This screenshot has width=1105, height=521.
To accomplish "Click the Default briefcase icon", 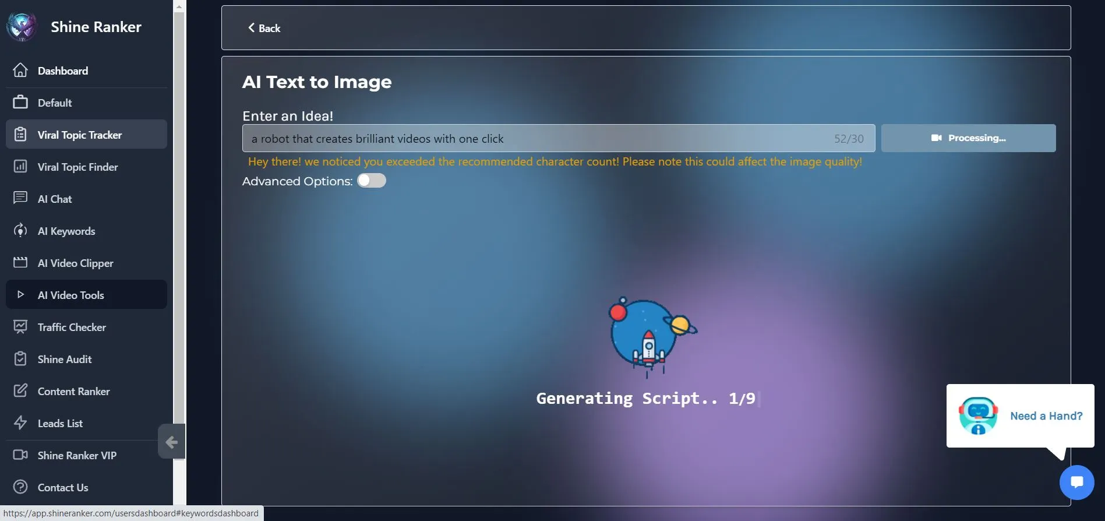I will tap(20, 103).
